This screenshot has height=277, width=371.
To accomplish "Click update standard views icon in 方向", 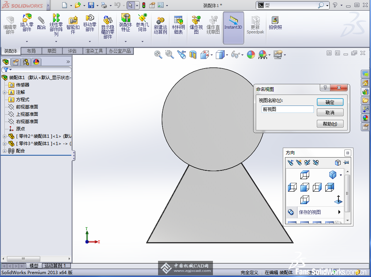I will (307, 163).
